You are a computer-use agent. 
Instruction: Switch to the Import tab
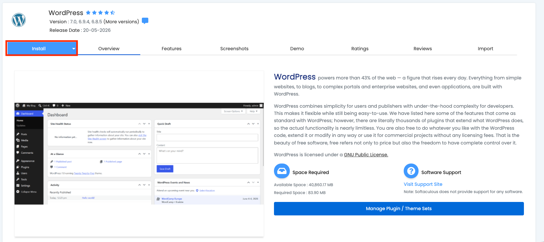pyautogui.click(x=485, y=49)
